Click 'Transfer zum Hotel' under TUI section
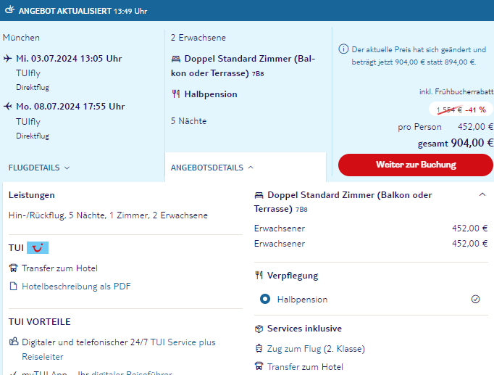The height and width of the screenshot is (375, 494). coord(59,268)
